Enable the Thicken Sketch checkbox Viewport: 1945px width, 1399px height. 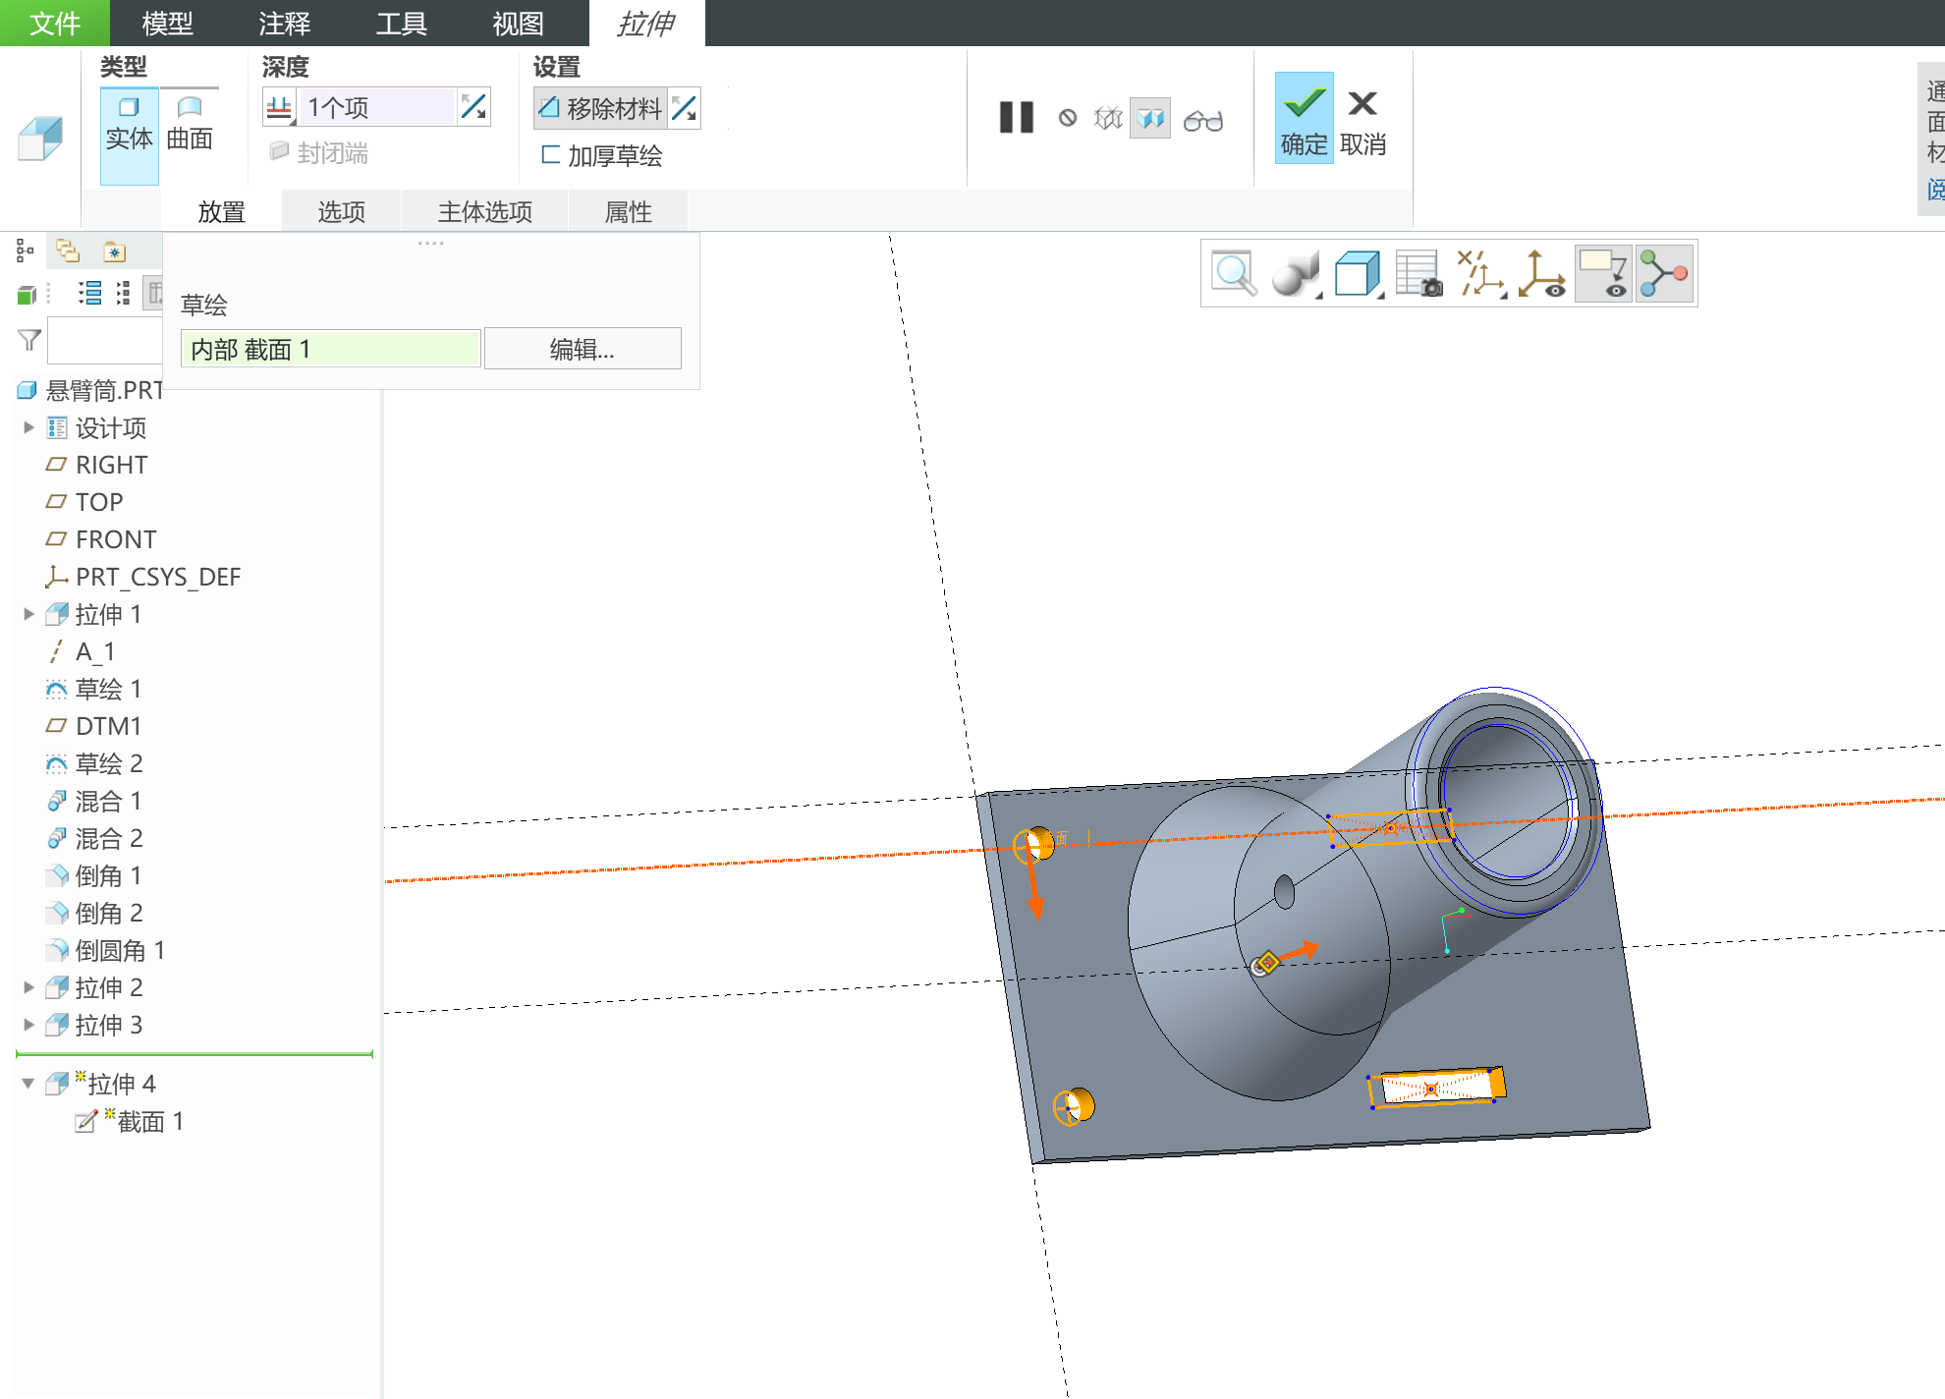pyautogui.click(x=601, y=155)
